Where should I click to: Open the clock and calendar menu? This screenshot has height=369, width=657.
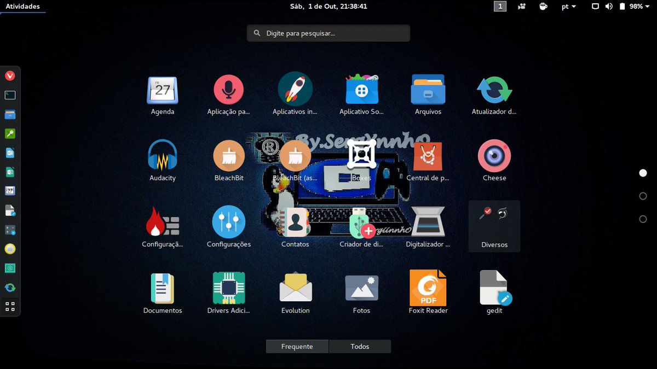[328, 7]
